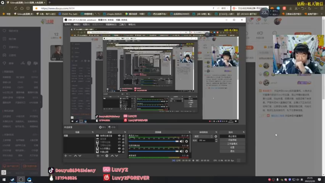The height and width of the screenshot is (183, 325).
Task: Toggle visibility of the second source row
Action: (x=119, y=139)
